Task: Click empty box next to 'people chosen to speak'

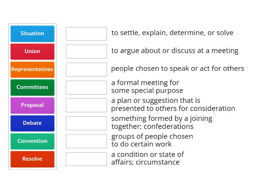Action: point(86,69)
